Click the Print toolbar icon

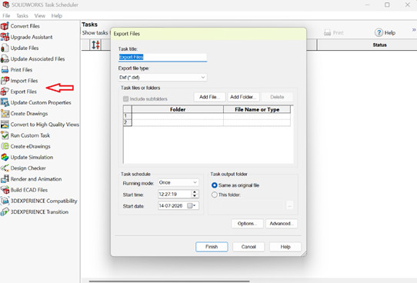327,33
